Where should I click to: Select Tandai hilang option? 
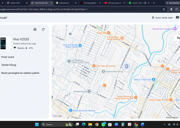click(x=8, y=65)
